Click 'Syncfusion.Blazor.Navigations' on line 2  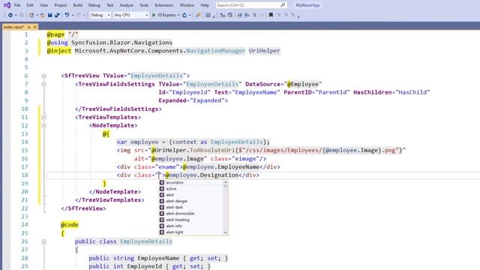(121, 43)
